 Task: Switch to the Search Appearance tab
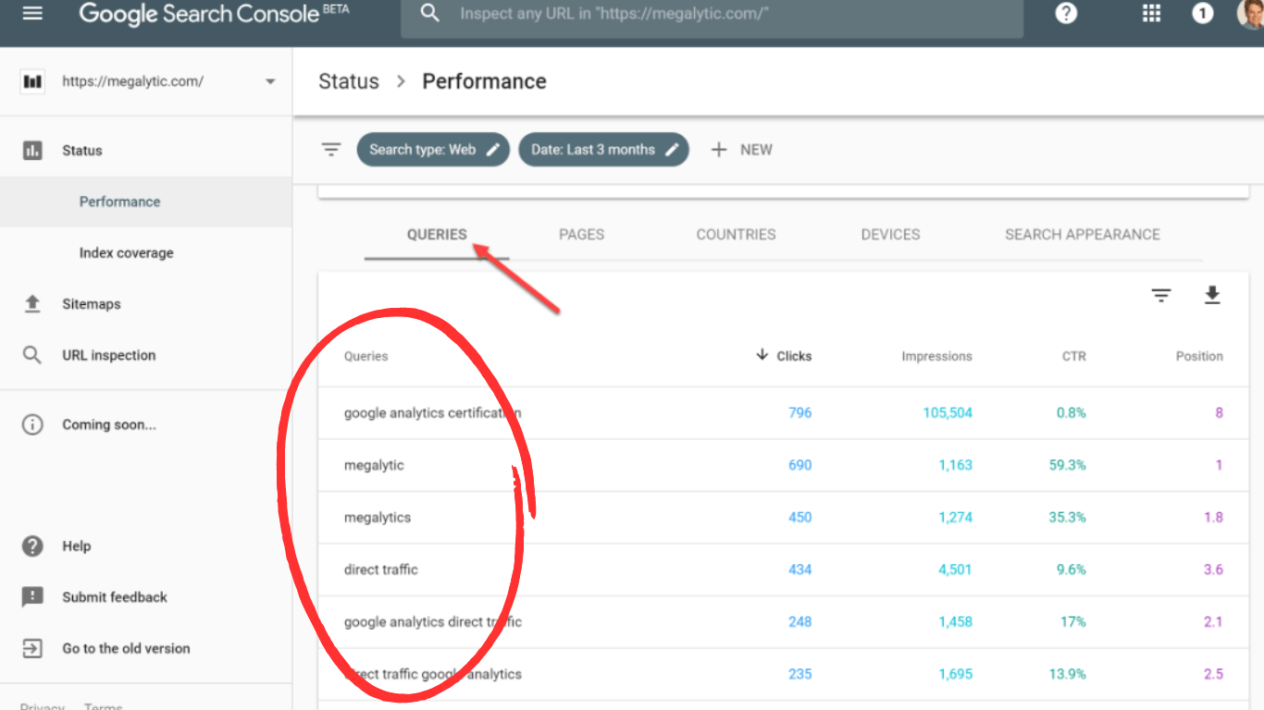pyautogui.click(x=1083, y=235)
